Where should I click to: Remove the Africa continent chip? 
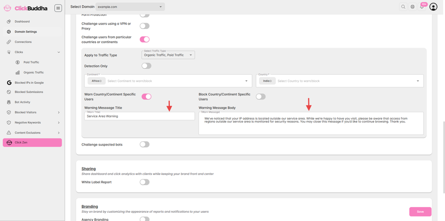pos(101,81)
